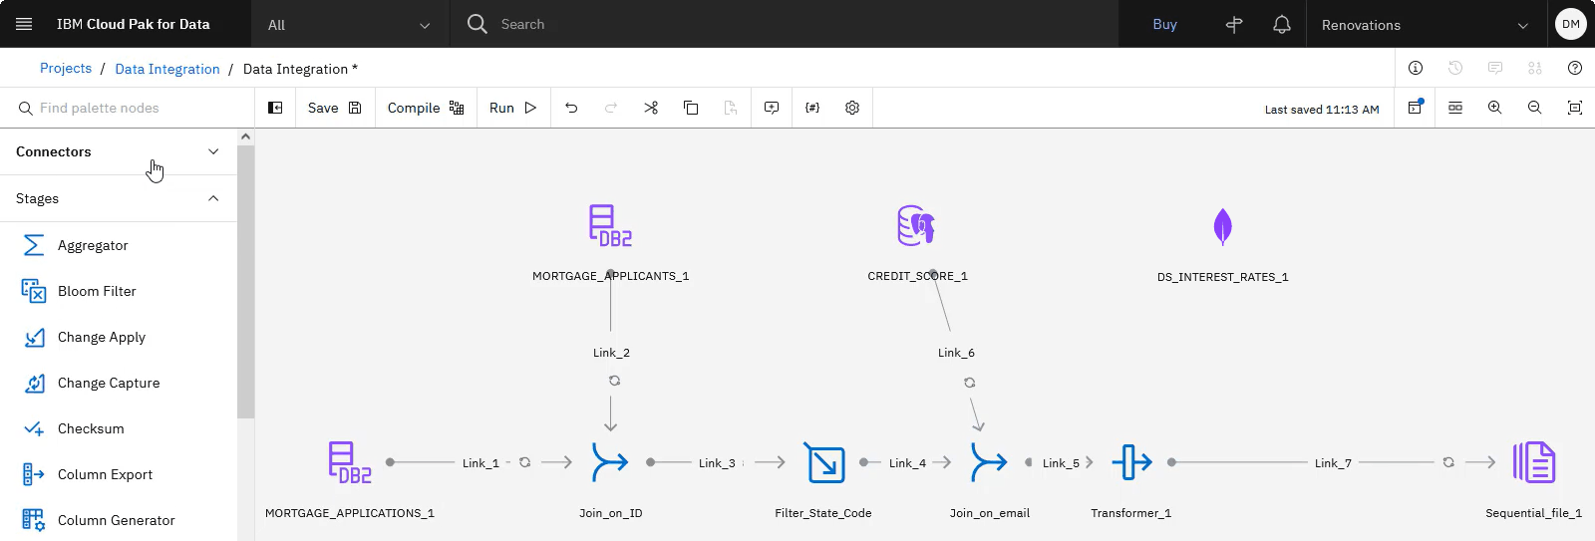Expand the Connectors section
1595x541 pixels.
[x=119, y=151]
